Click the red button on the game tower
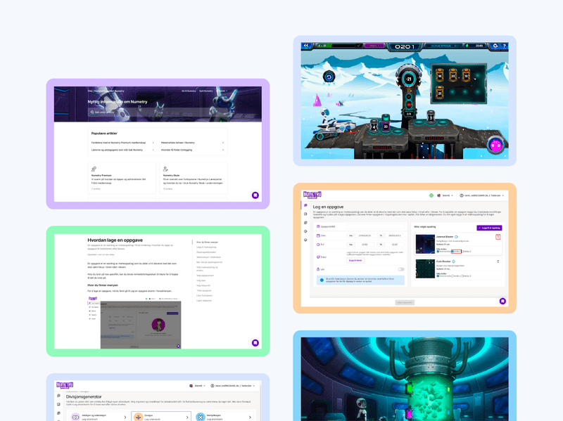The height and width of the screenshot is (421, 563). (409, 104)
